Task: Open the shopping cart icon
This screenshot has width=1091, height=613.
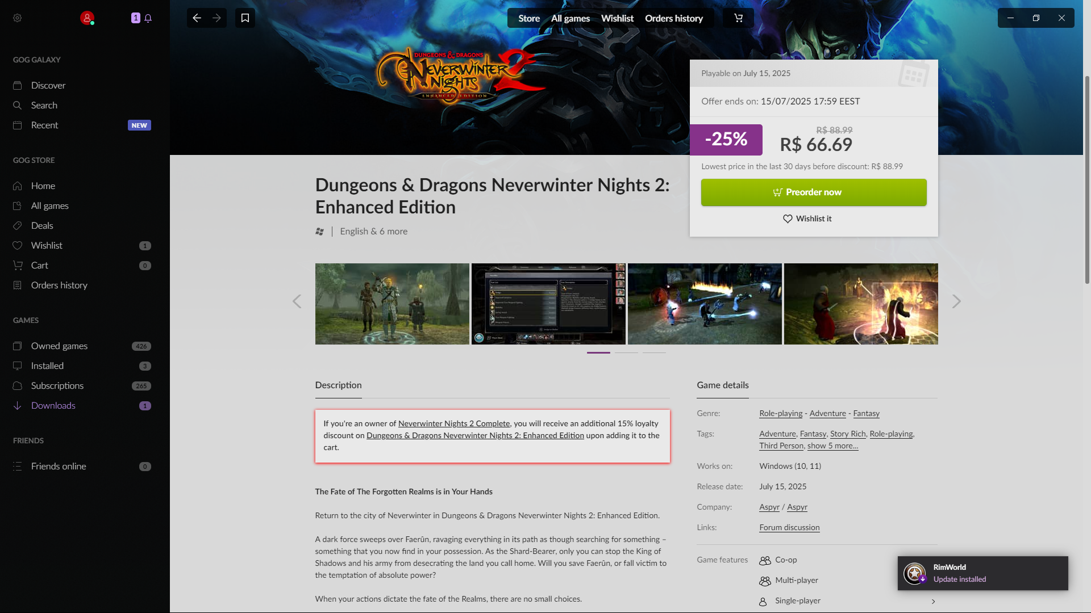Action: point(738,18)
